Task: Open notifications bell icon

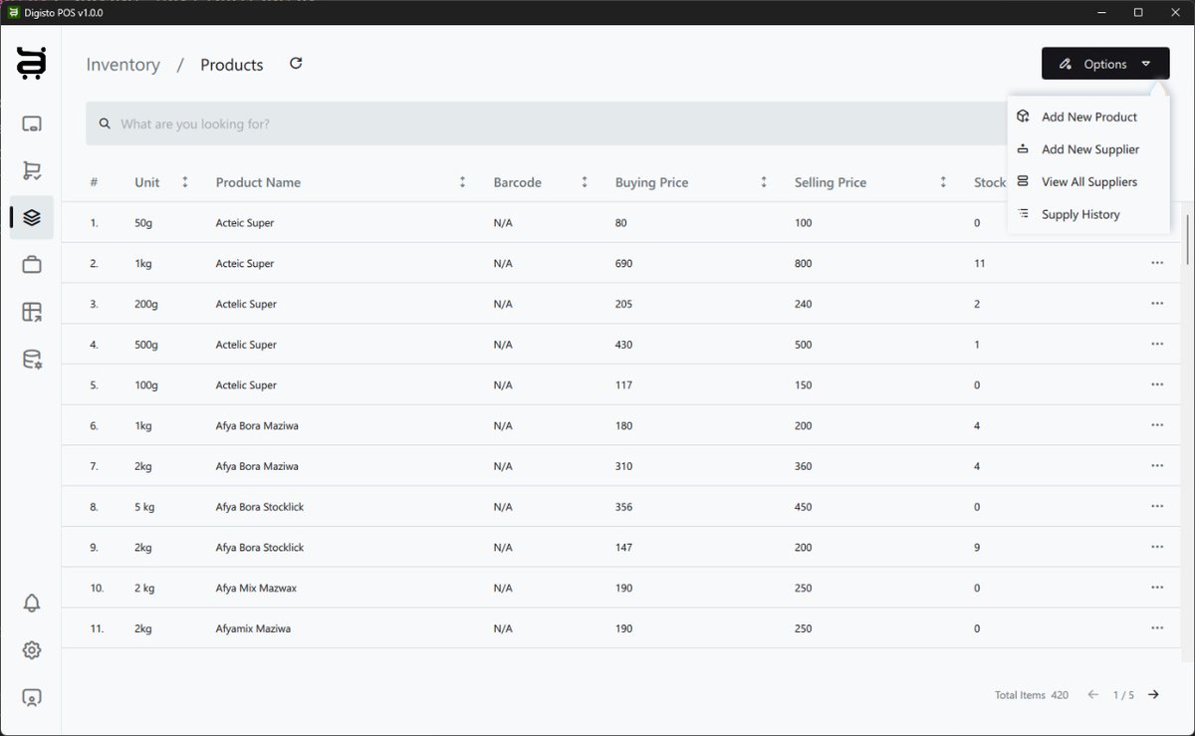Action: point(32,603)
